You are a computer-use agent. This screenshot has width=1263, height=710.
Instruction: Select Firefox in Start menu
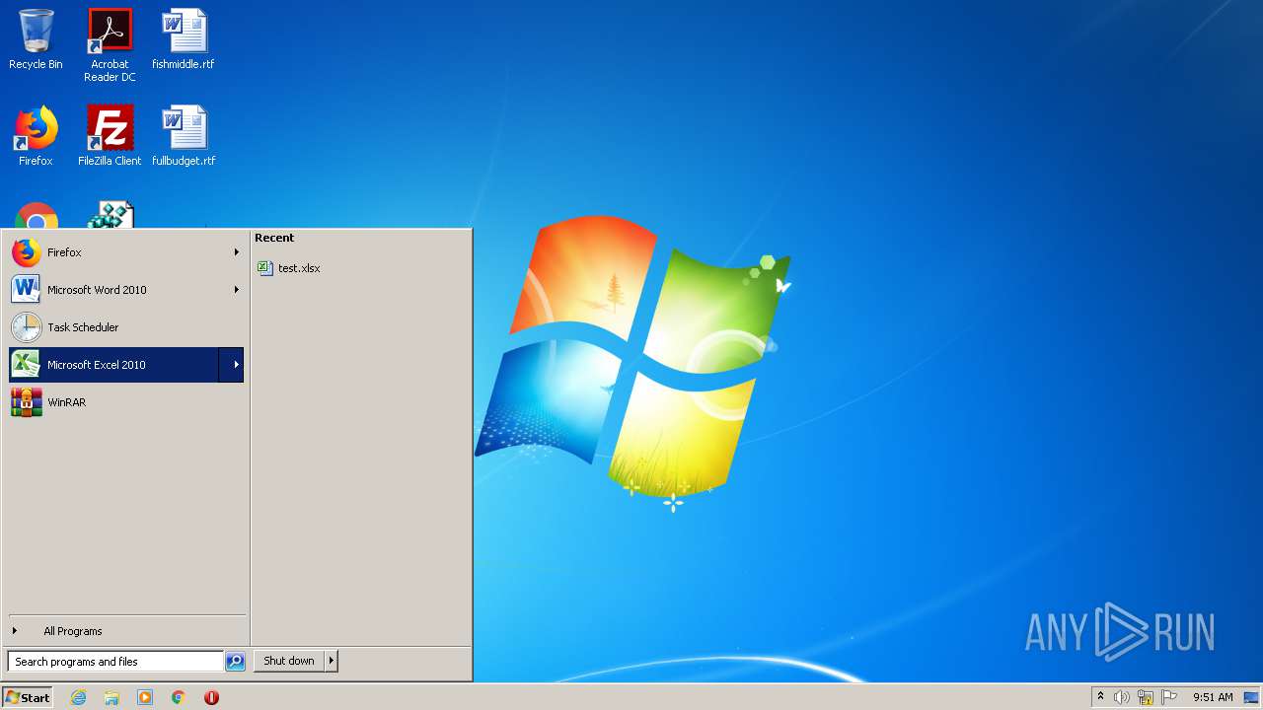point(126,252)
